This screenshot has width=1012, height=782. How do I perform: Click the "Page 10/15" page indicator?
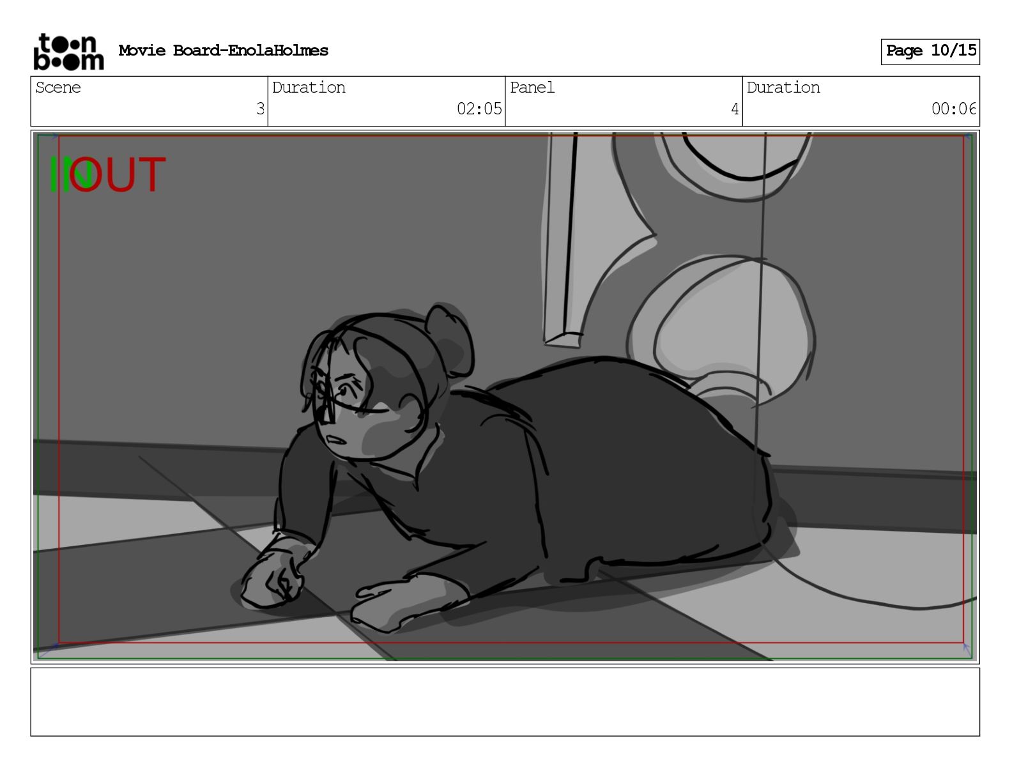pos(930,51)
